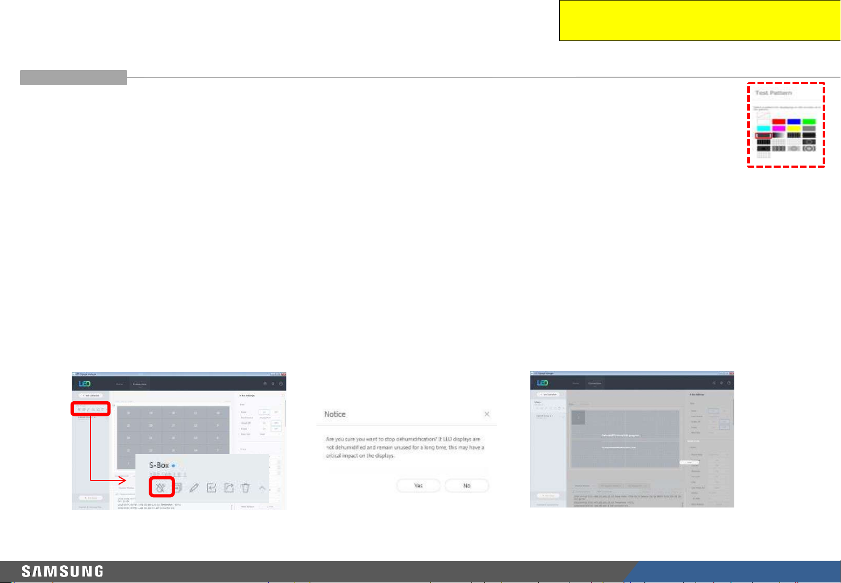The width and height of the screenshot is (841, 583).
Task: Select the green test pattern swatch
Action: point(809,122)
